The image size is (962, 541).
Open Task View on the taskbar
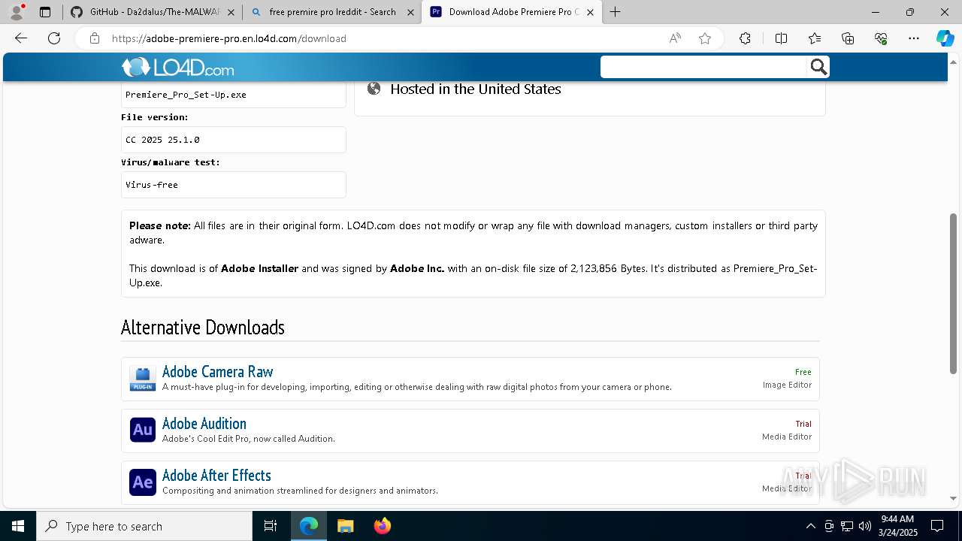(271, 526)
